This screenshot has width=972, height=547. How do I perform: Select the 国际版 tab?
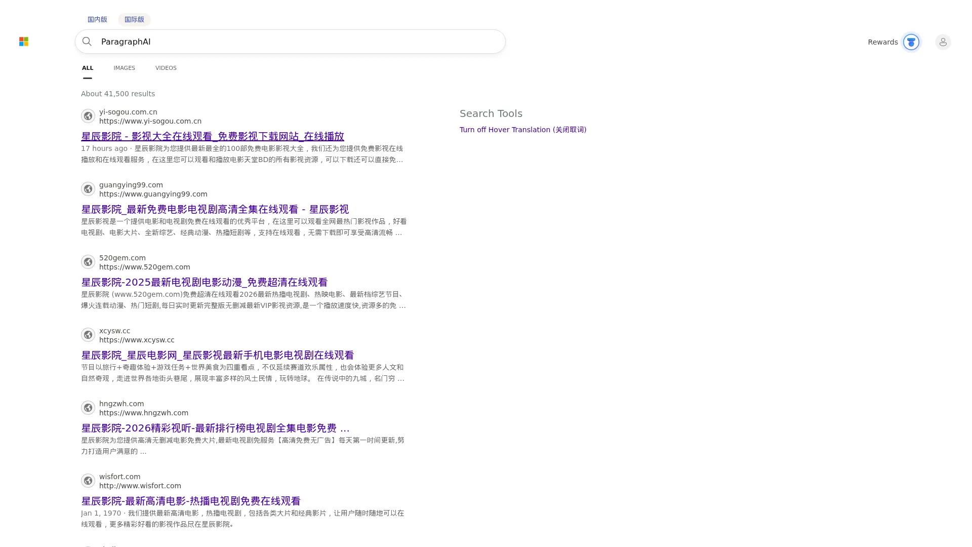[134, 20]
